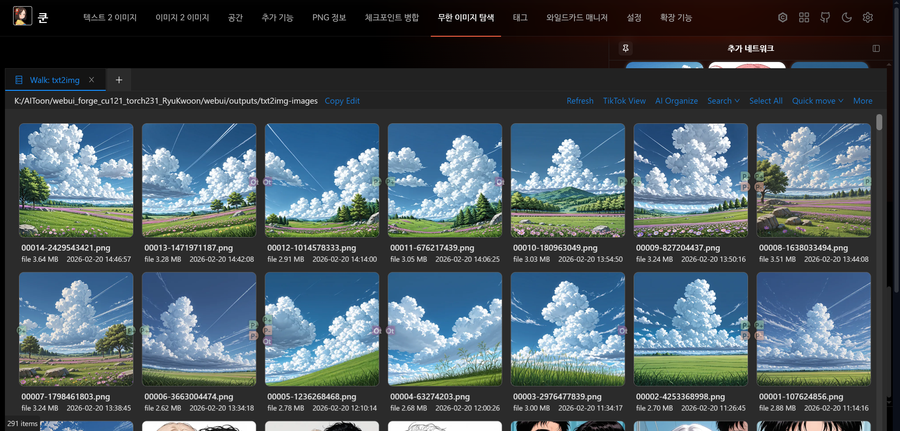Image resolution: width=900 pixels, height=431 pixels.
Task: Click the Civitai hexagon icon in header
Action: coord(782,17)
